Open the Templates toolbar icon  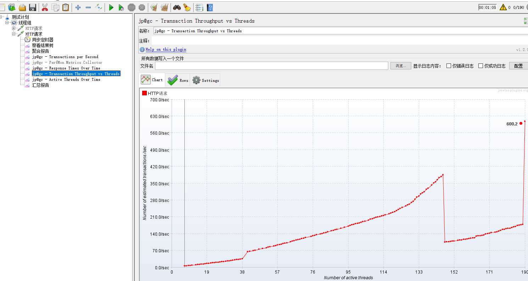(12, 7)
